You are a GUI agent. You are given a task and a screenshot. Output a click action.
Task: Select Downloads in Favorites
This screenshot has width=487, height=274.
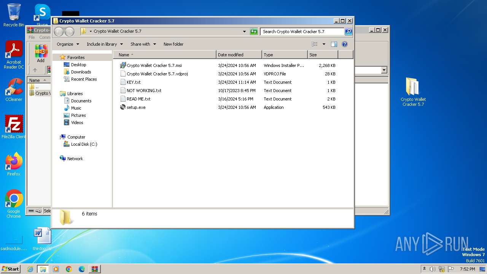coord(81,72)
